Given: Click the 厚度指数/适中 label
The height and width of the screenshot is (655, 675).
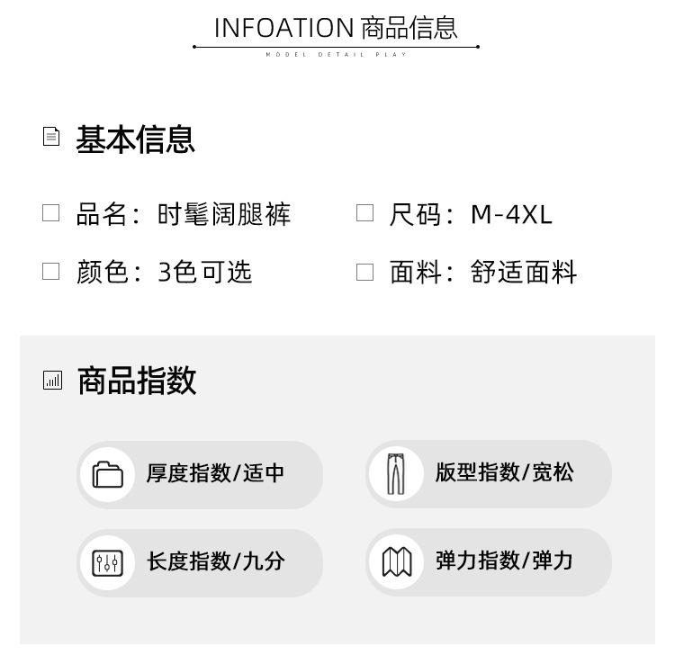Looking at the screenshot, I should 215,473.
